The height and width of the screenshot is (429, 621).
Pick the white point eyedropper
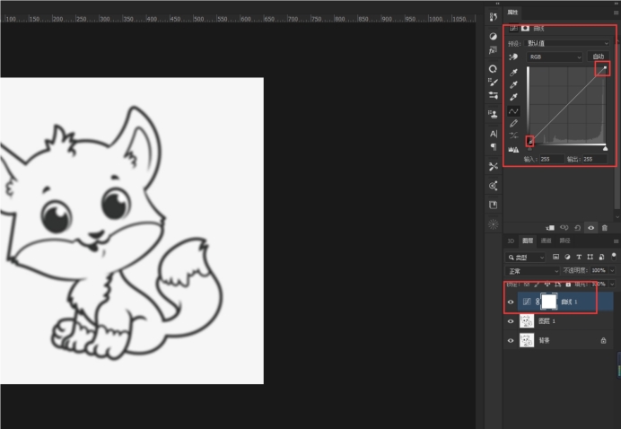click(513, 97)
